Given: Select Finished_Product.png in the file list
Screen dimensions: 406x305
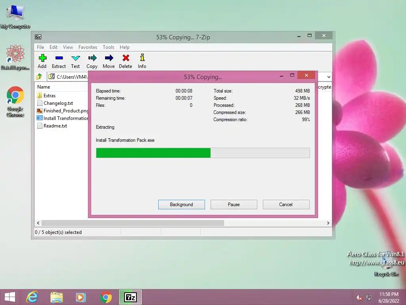Looking at the screenshot, I should click(63, 110).
